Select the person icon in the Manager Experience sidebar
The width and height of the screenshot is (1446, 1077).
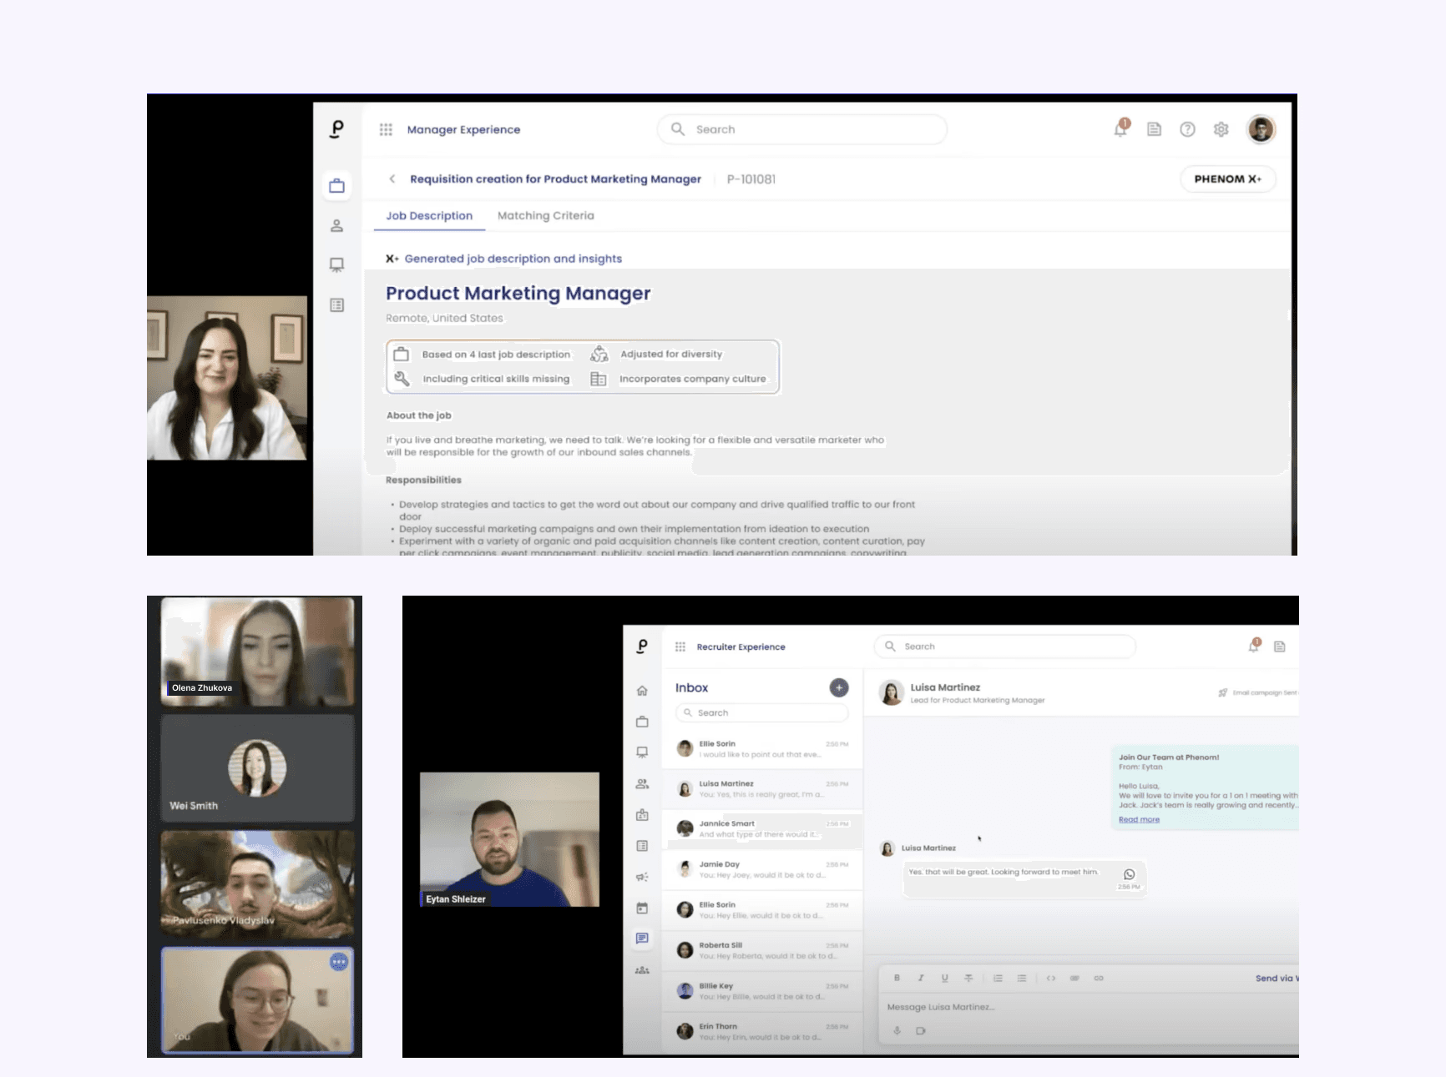click(x=336, y=225)
